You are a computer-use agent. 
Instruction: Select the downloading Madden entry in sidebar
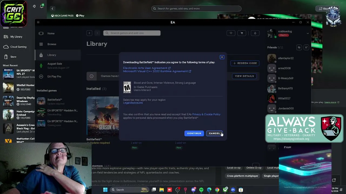click(x=58, y=112)
